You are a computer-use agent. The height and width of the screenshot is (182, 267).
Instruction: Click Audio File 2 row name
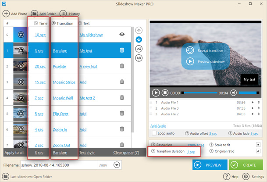point(170,114)
